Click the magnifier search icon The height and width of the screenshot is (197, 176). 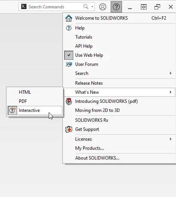click(x=86, y=6)
